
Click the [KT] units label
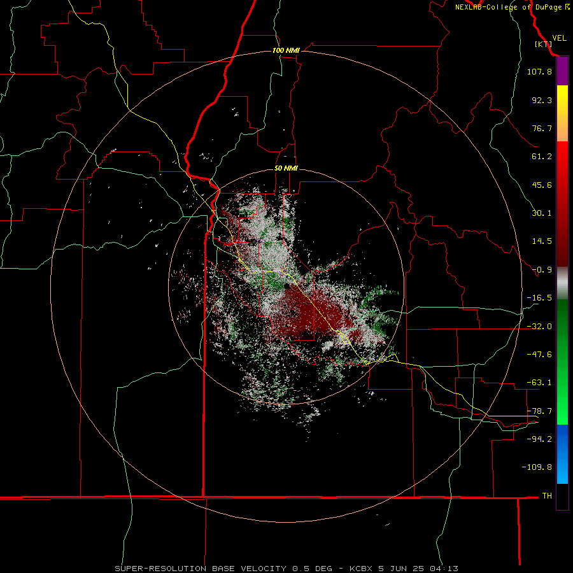click(544, 44)
